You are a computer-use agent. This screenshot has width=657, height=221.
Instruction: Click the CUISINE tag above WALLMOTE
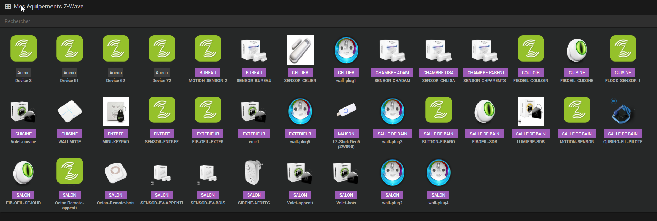[x=70, y=134]
